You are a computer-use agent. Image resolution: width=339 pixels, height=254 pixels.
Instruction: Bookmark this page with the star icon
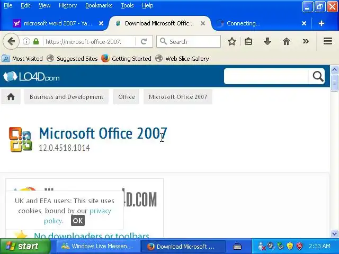point(232,41)
